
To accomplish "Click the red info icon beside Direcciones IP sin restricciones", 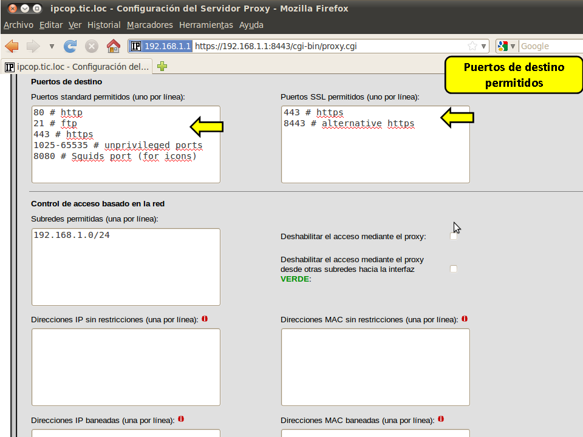I will [205, 319].
